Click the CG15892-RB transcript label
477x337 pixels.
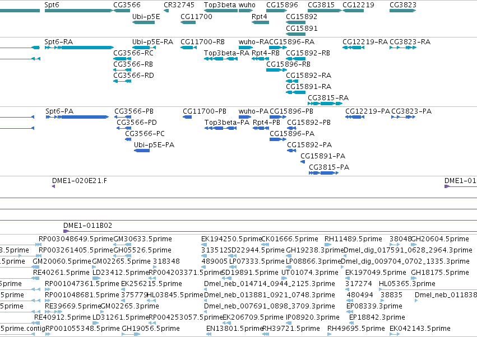(x=308, y=53)
